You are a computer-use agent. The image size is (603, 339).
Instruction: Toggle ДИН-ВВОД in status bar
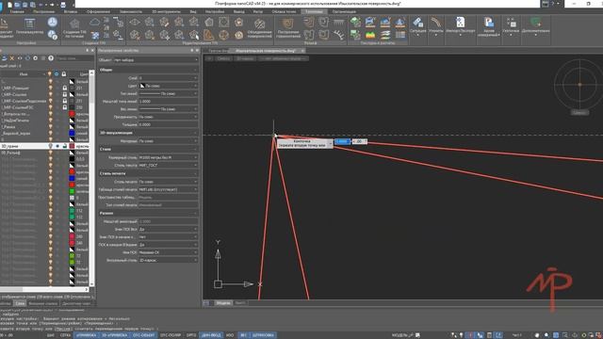click(211, 335)
